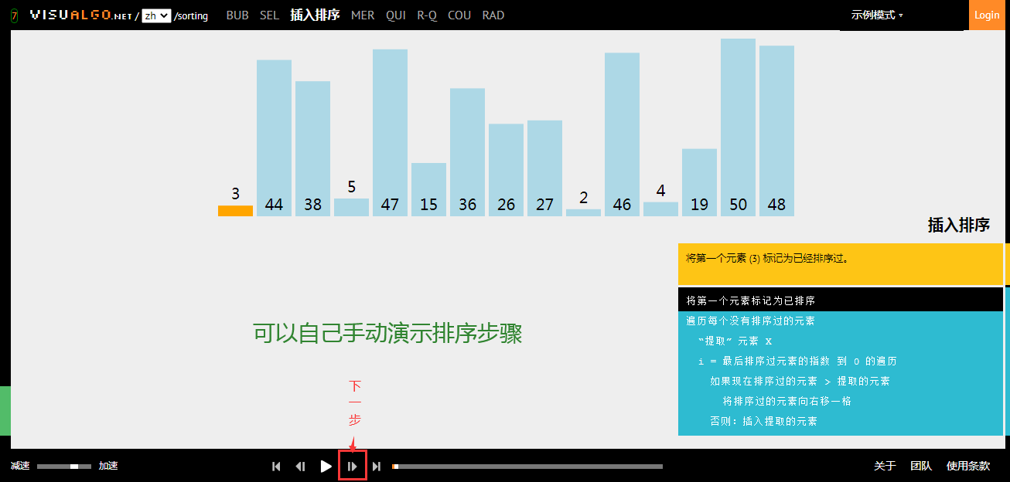The image size is (1010, 482).
Task: Open the 关于 link at bottom right
Action: pyautogui.click(x=883, y=466)
